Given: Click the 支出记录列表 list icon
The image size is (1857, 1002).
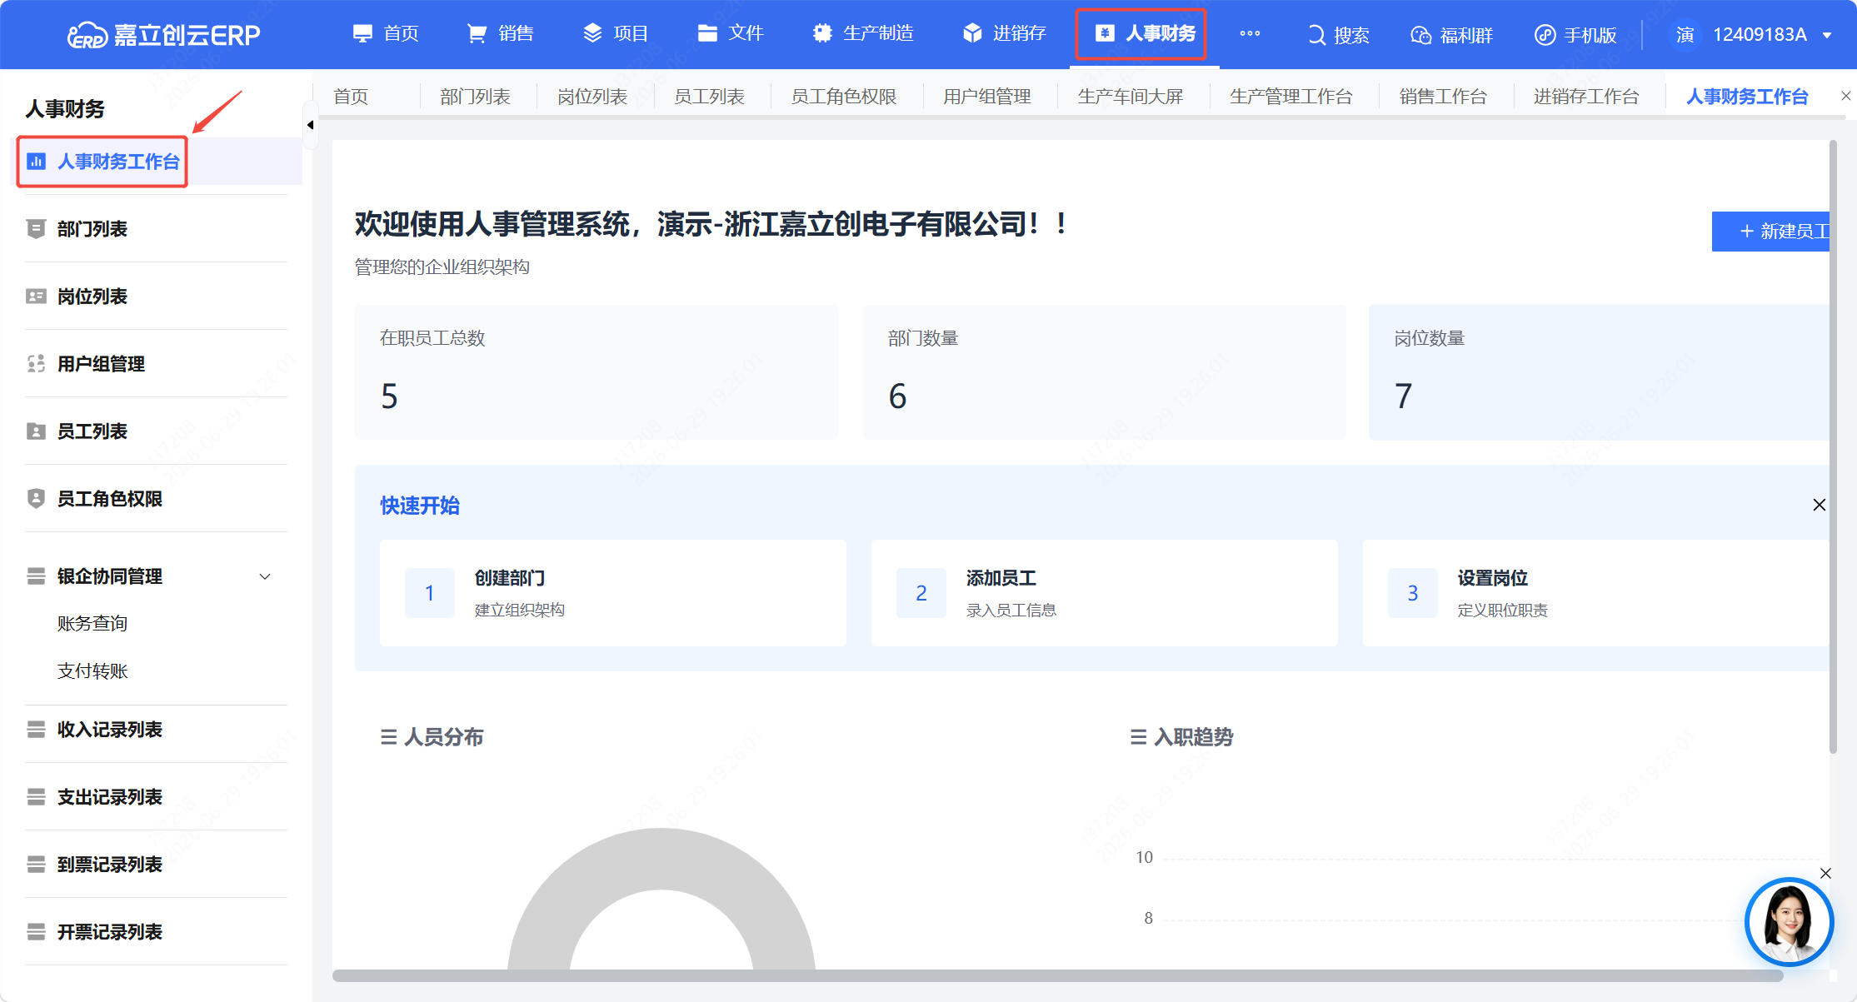Looking at the screenshot, I should [36, 797].
